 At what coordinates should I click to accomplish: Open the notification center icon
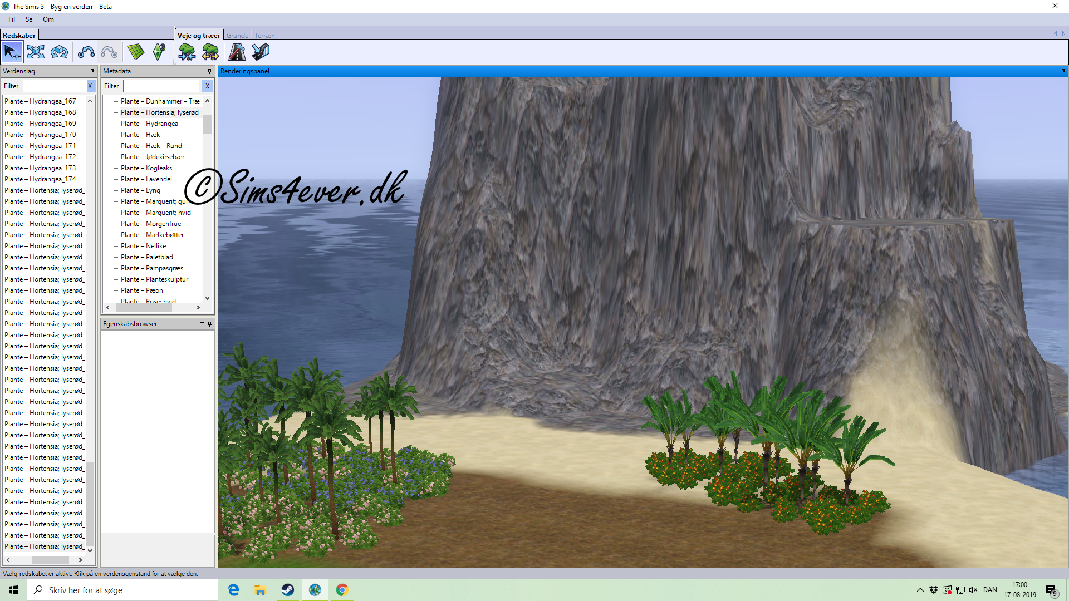(1051, 590)
